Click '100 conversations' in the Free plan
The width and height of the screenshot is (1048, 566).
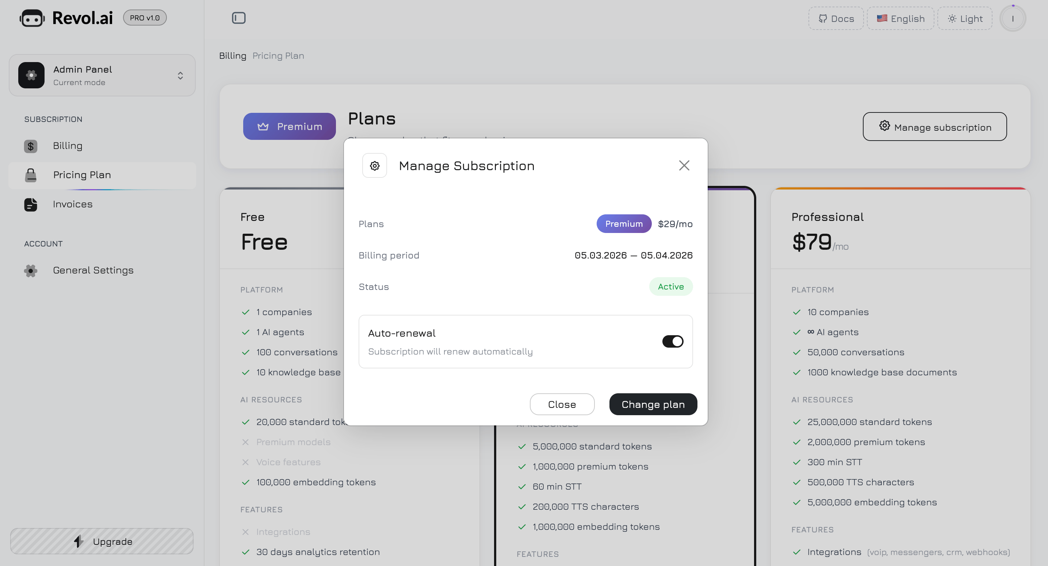click(297, 352)
